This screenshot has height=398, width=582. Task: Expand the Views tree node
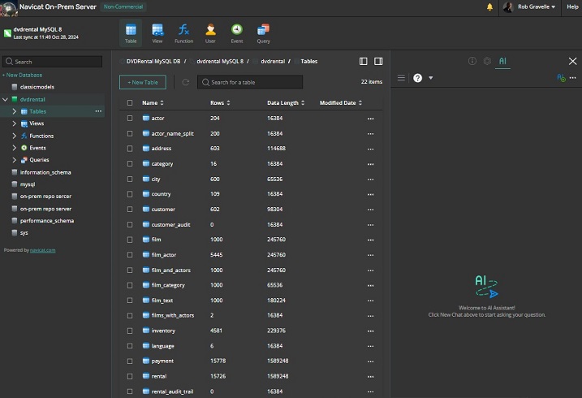pos(14,123)
